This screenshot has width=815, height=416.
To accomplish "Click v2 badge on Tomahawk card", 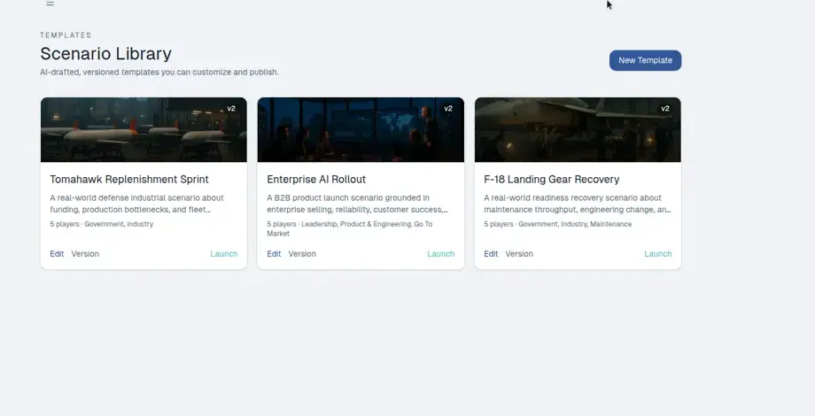I will click(231, 109).
